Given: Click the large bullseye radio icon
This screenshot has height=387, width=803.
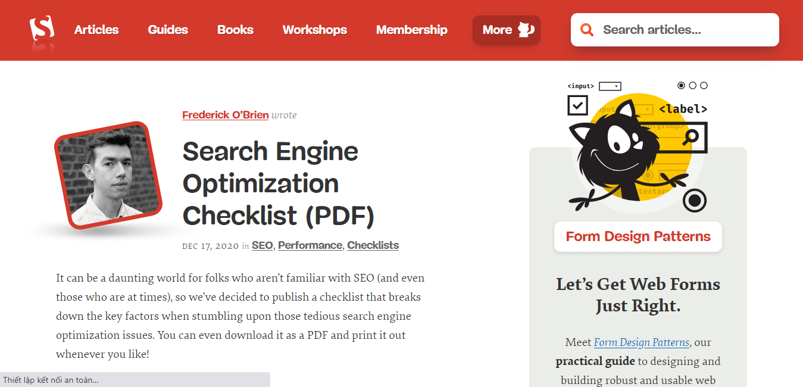Looking at the screenshot, I should point(694,201).
